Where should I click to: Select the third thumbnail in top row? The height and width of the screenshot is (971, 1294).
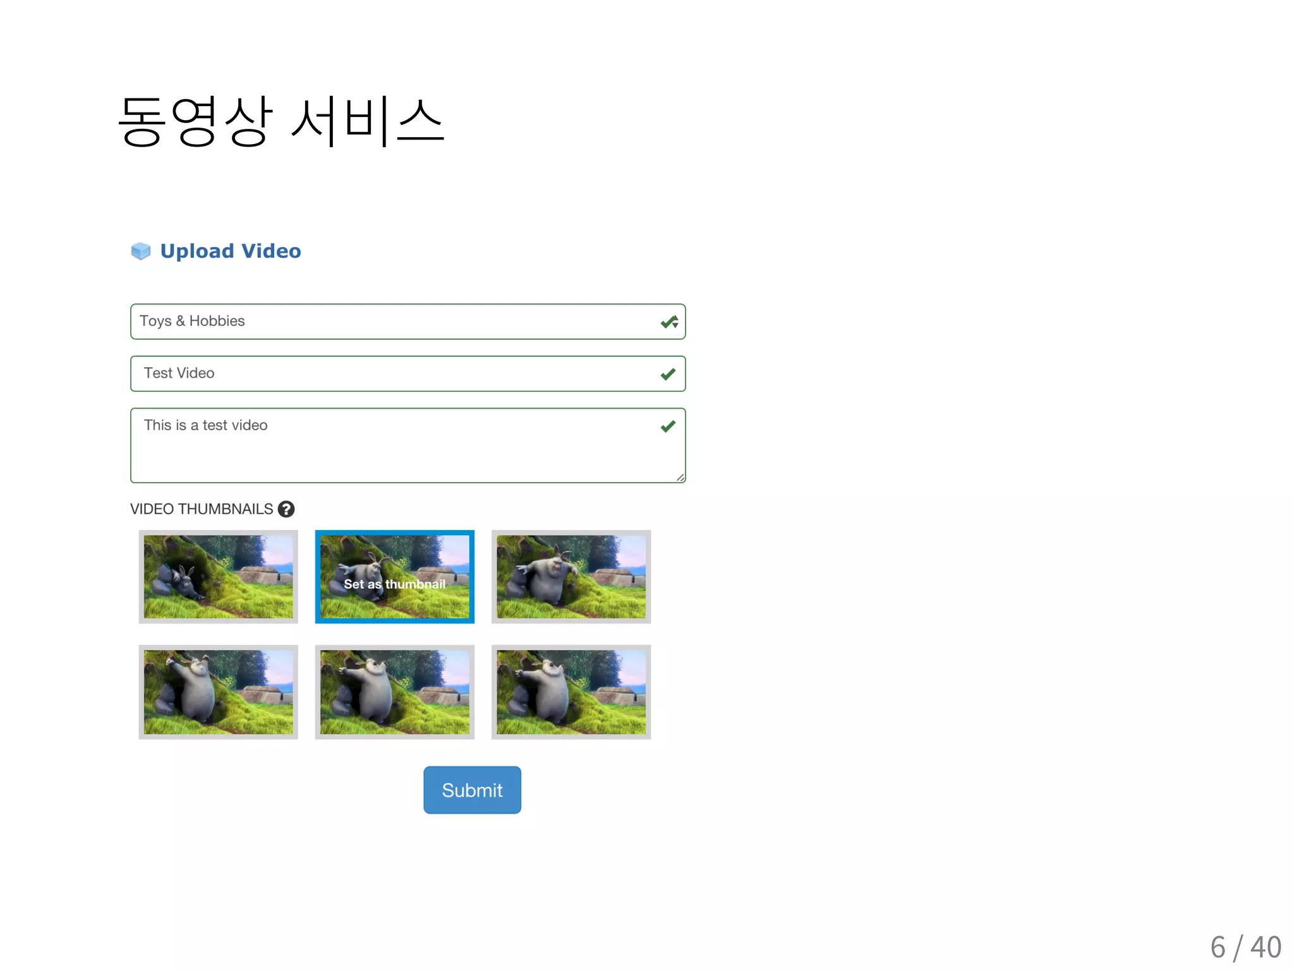(x=571, y=577)
